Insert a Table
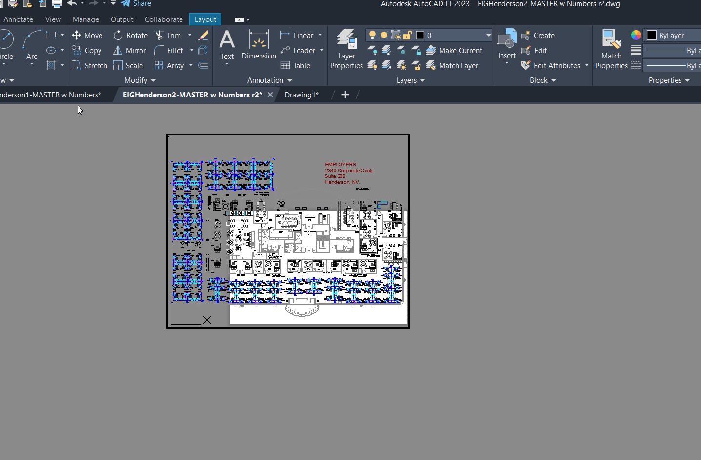 pos(296,65)
